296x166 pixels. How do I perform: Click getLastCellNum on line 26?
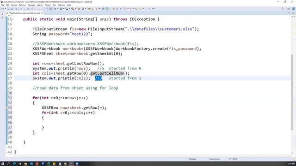106,73
